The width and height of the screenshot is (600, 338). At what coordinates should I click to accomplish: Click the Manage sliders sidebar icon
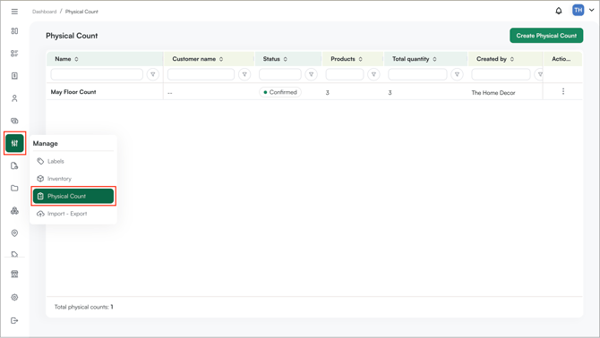coord(14,143)
